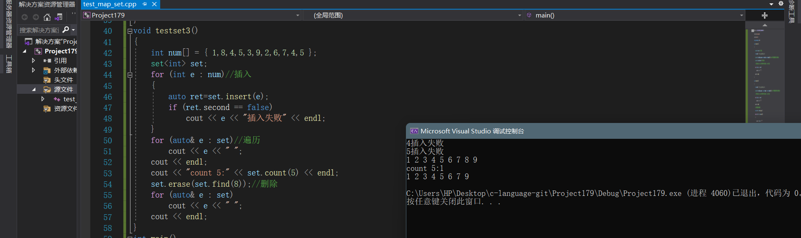Expand the test_ cpp file node
Viewport: 801px width, 238px height.
point(43,99)
